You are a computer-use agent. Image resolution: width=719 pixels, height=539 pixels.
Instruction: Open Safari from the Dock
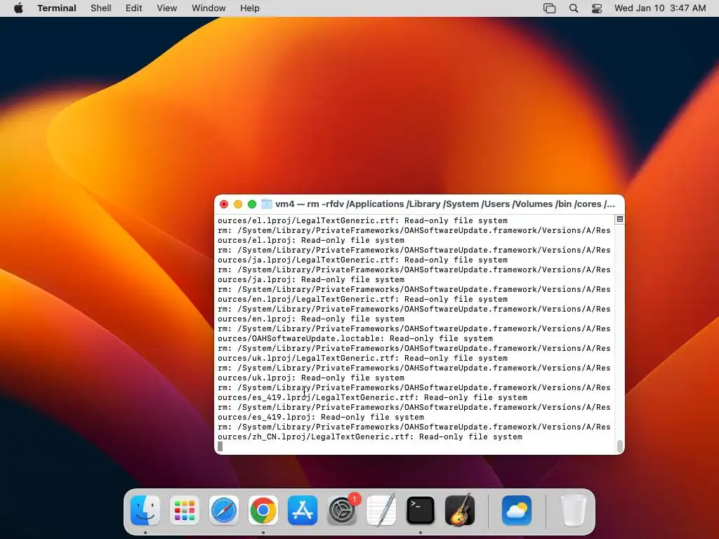(224, 510)
